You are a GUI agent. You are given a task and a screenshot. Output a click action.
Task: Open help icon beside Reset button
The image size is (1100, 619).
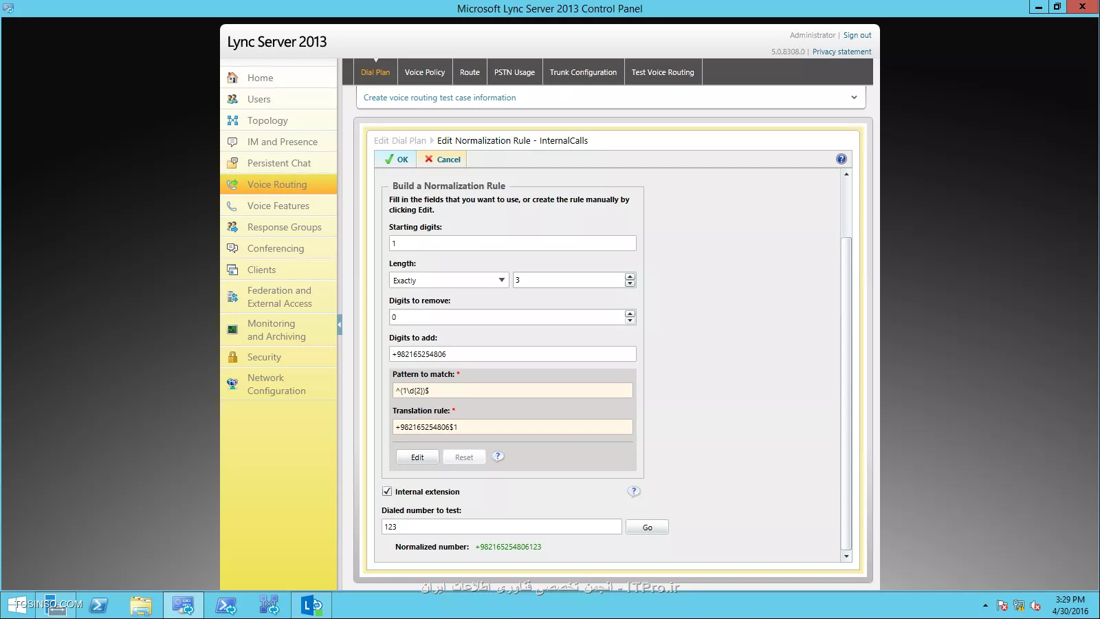[498, 456]
